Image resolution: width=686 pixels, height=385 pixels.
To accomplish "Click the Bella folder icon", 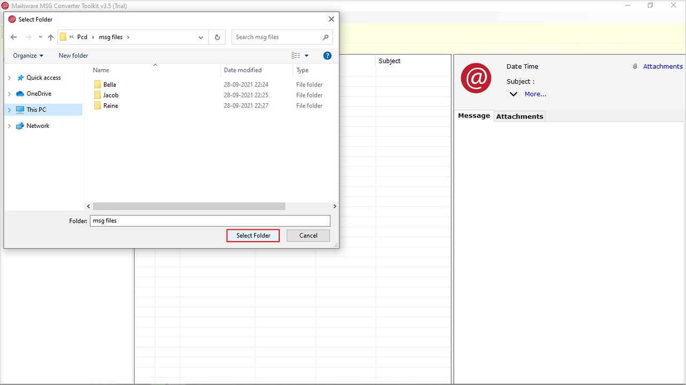I will tap(98, 84).
